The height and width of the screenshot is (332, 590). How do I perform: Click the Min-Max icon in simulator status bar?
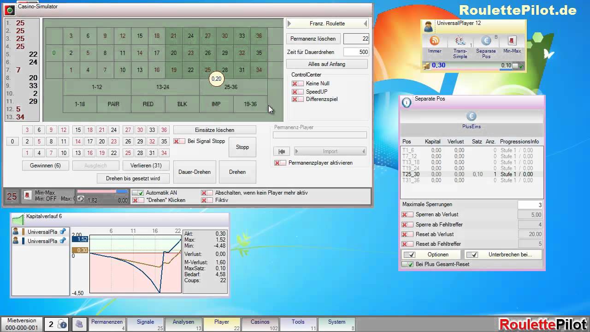[28, 196]
